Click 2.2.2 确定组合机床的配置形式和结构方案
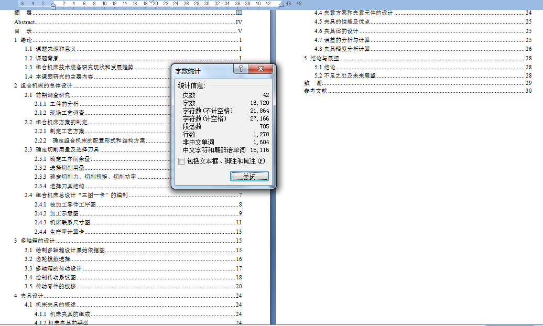This screenshot has width=543, height=326. (x=103, y=140)
